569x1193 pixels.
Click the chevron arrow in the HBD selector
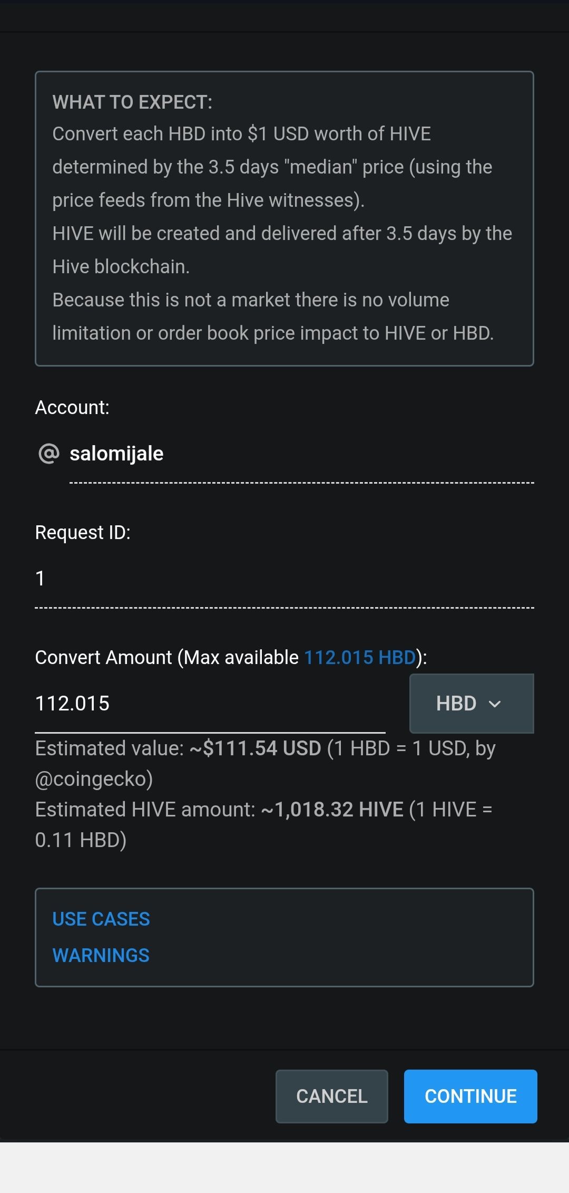point(495,704)
